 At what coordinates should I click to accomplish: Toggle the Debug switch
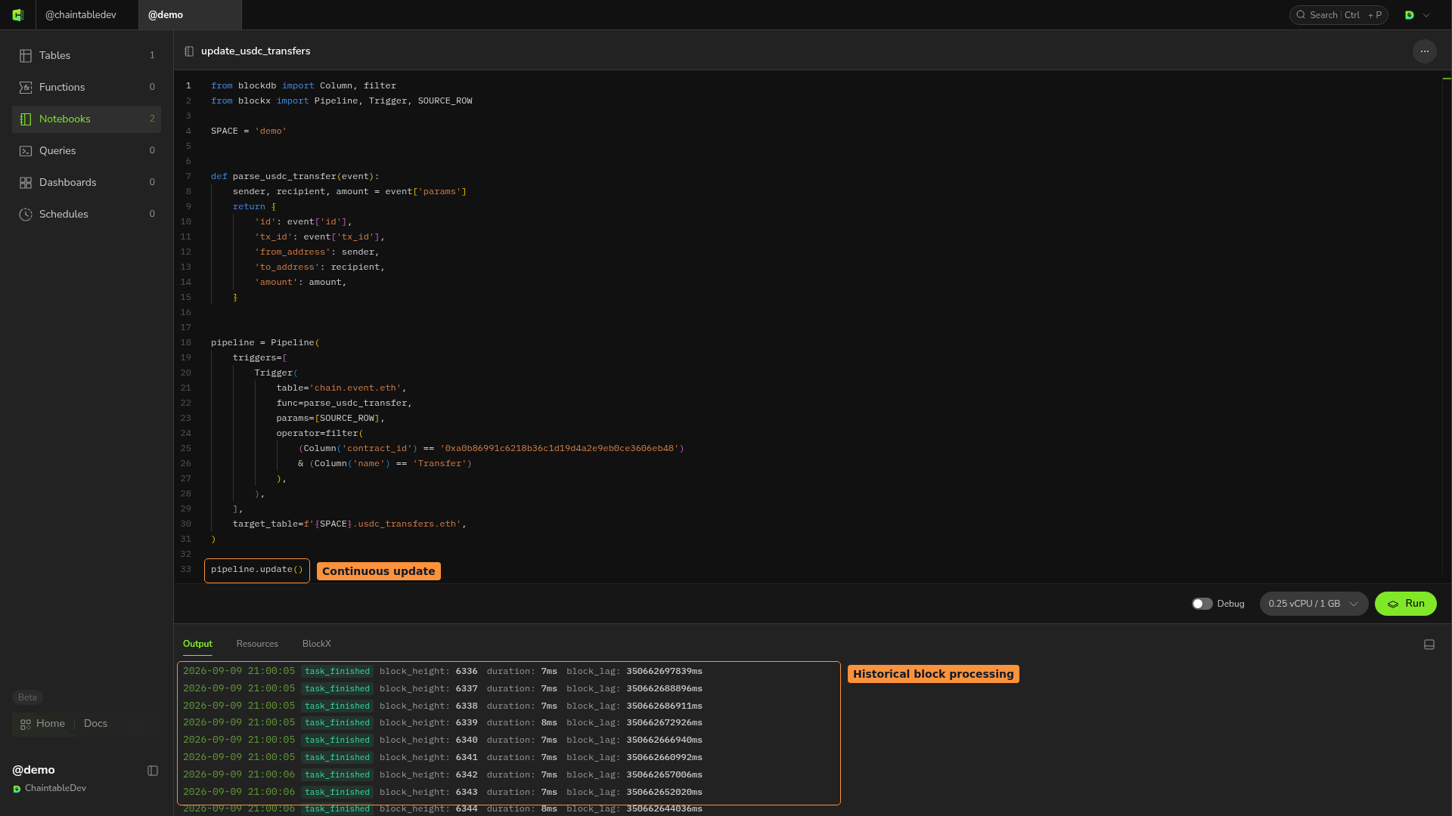(1202, 604)
